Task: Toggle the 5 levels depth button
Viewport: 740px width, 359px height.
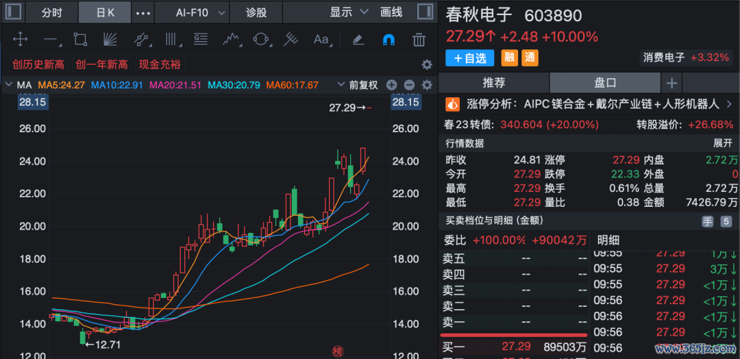Action: click(x=726, y=221)
